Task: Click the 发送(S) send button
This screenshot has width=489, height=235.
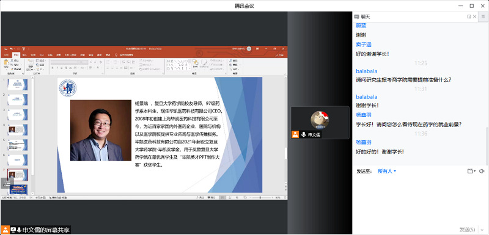Action: click(x=468, y=230)
